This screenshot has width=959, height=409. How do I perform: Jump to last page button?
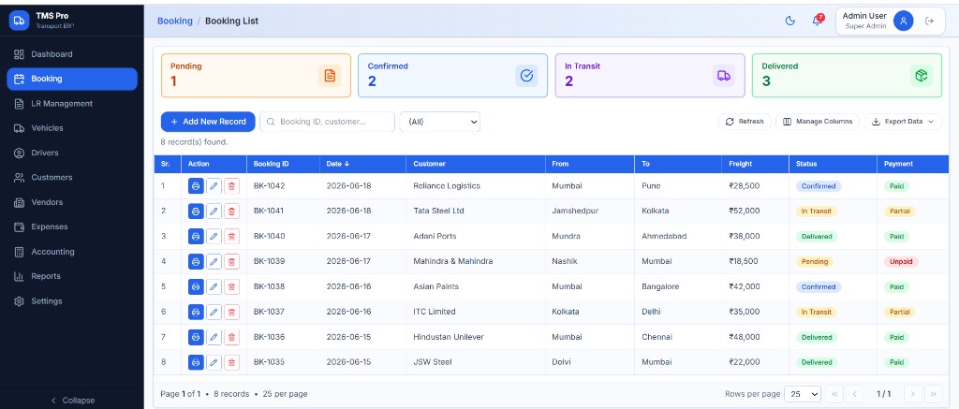click(934, 394)
